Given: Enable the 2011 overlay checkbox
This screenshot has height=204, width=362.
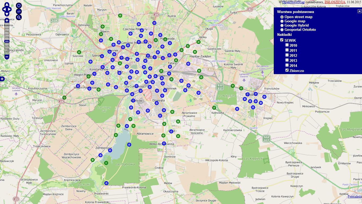Looking at the screenshot, I should (287, 50).
